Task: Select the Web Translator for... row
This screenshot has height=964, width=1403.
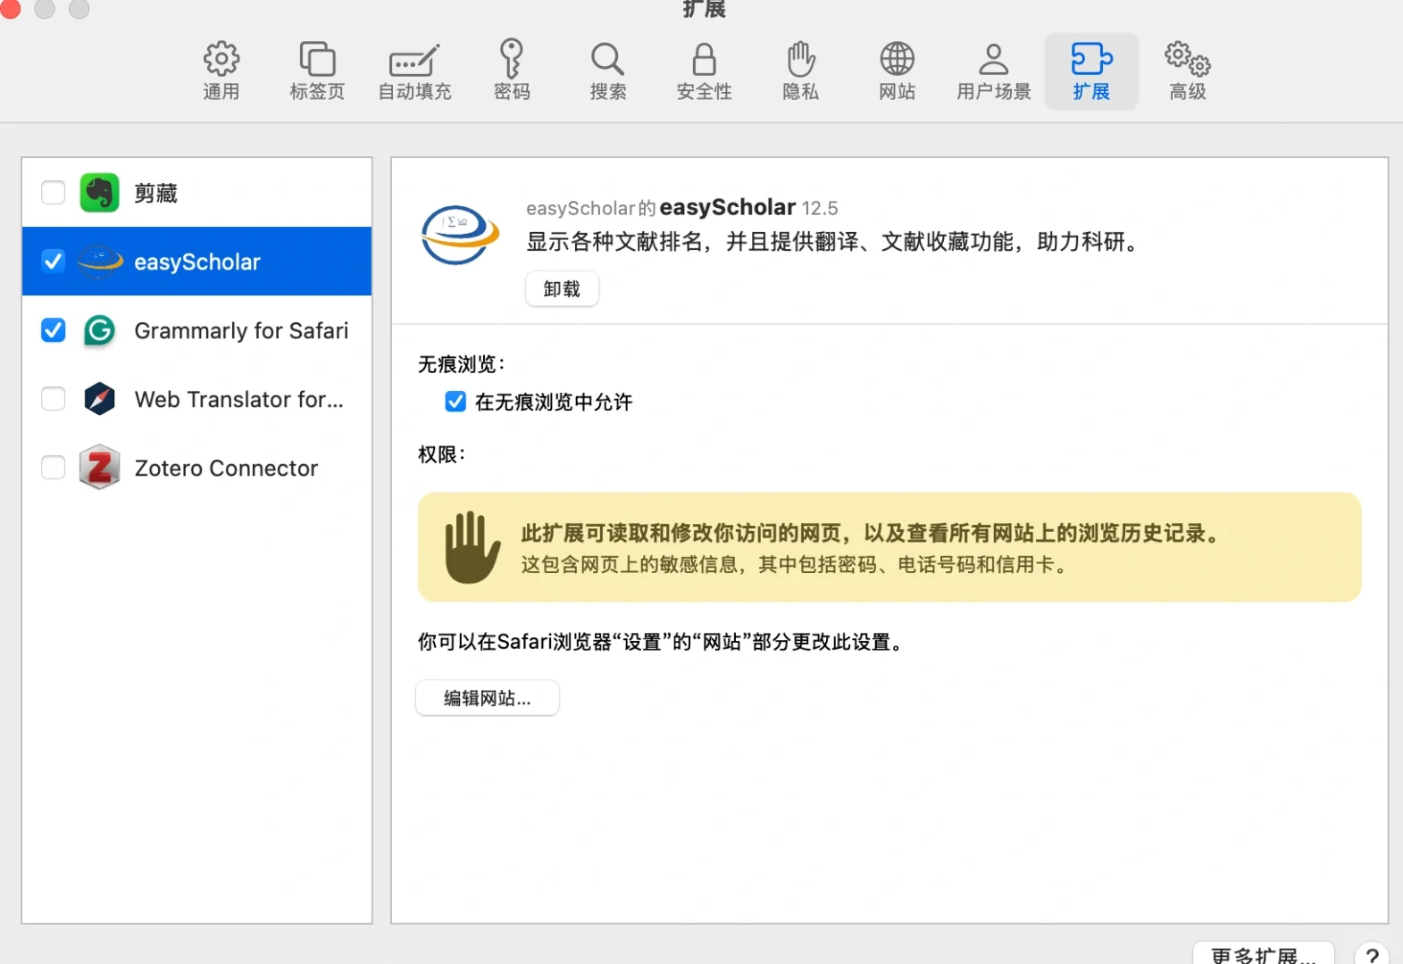Action: (x=196, y=399)
